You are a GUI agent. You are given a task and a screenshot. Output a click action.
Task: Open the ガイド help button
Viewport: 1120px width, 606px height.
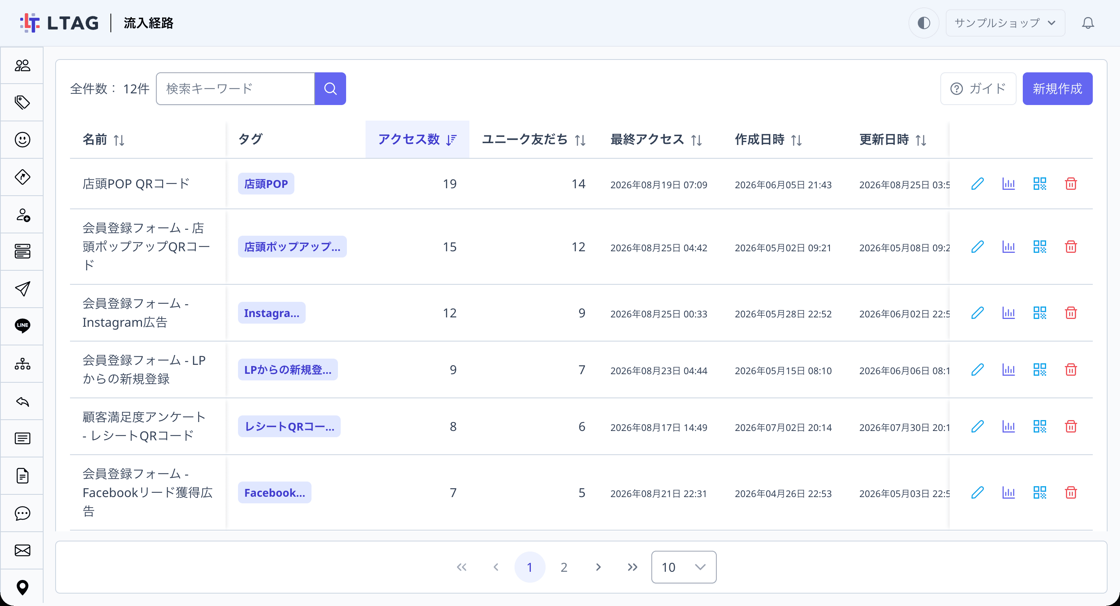point(978,89)
